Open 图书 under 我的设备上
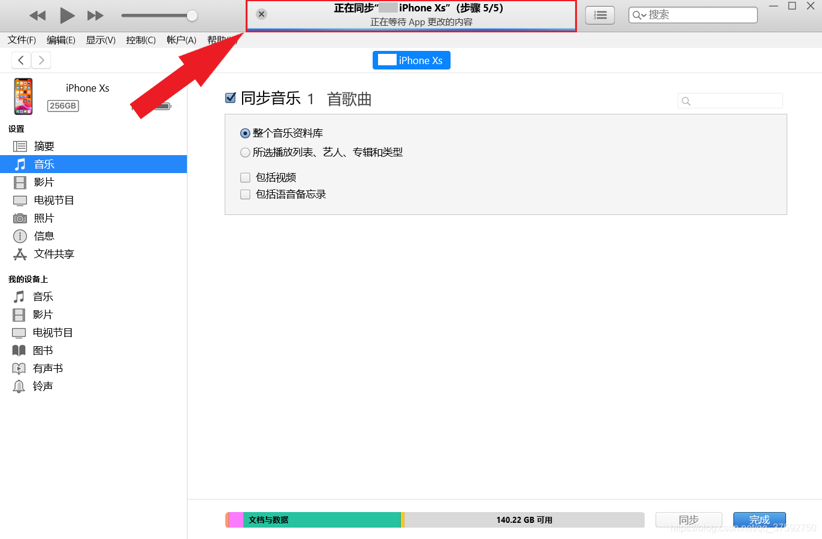Viewport: 822px width, 539px height. pyautogui.click(x=93, y=350)
